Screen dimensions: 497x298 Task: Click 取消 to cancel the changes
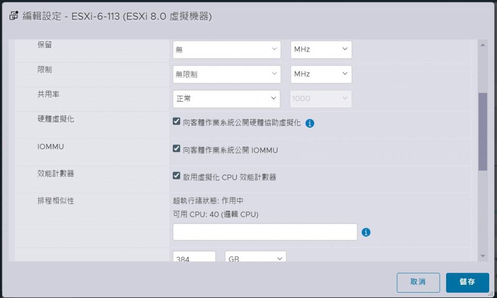[x=418, y=282]
